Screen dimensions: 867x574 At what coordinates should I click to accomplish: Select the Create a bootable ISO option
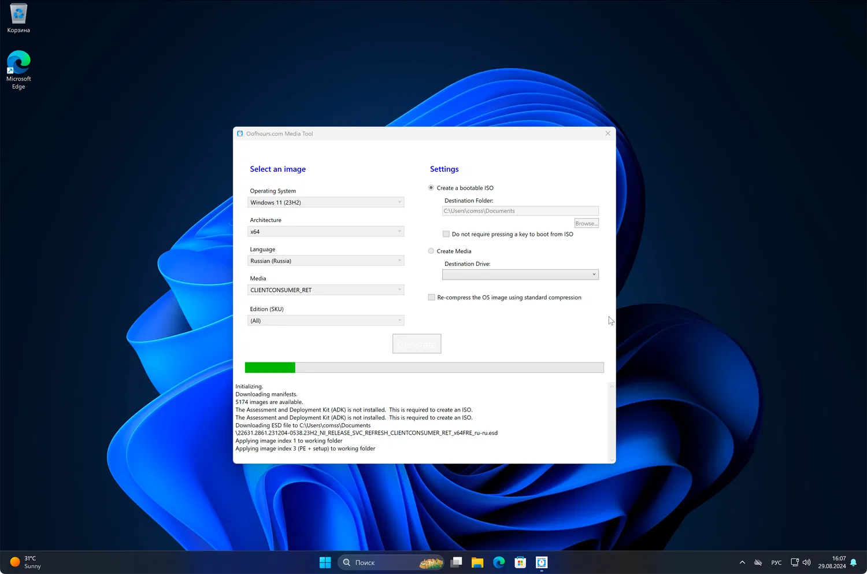[x=431, y=188]
